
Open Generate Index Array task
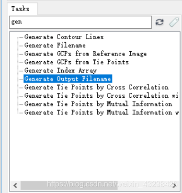coord(60,70)
